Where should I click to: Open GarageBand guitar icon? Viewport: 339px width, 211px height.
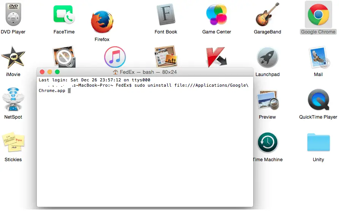267,14
